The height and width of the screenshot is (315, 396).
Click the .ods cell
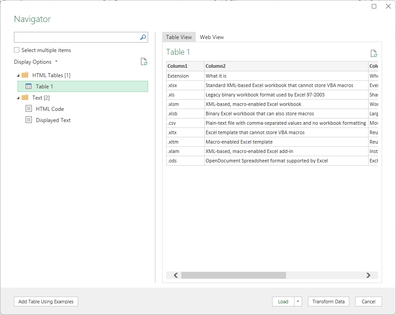click(x=185, y=161)
